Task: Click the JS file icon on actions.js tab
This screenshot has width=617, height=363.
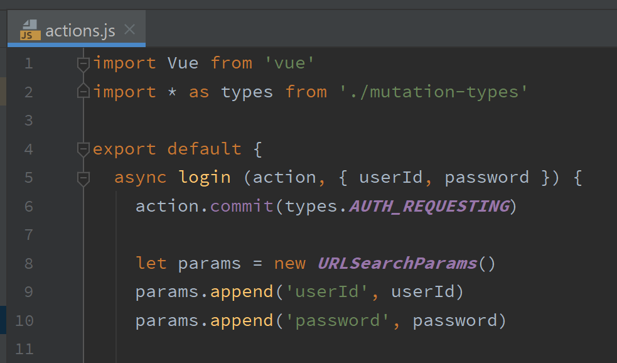Action: (30, 30)
